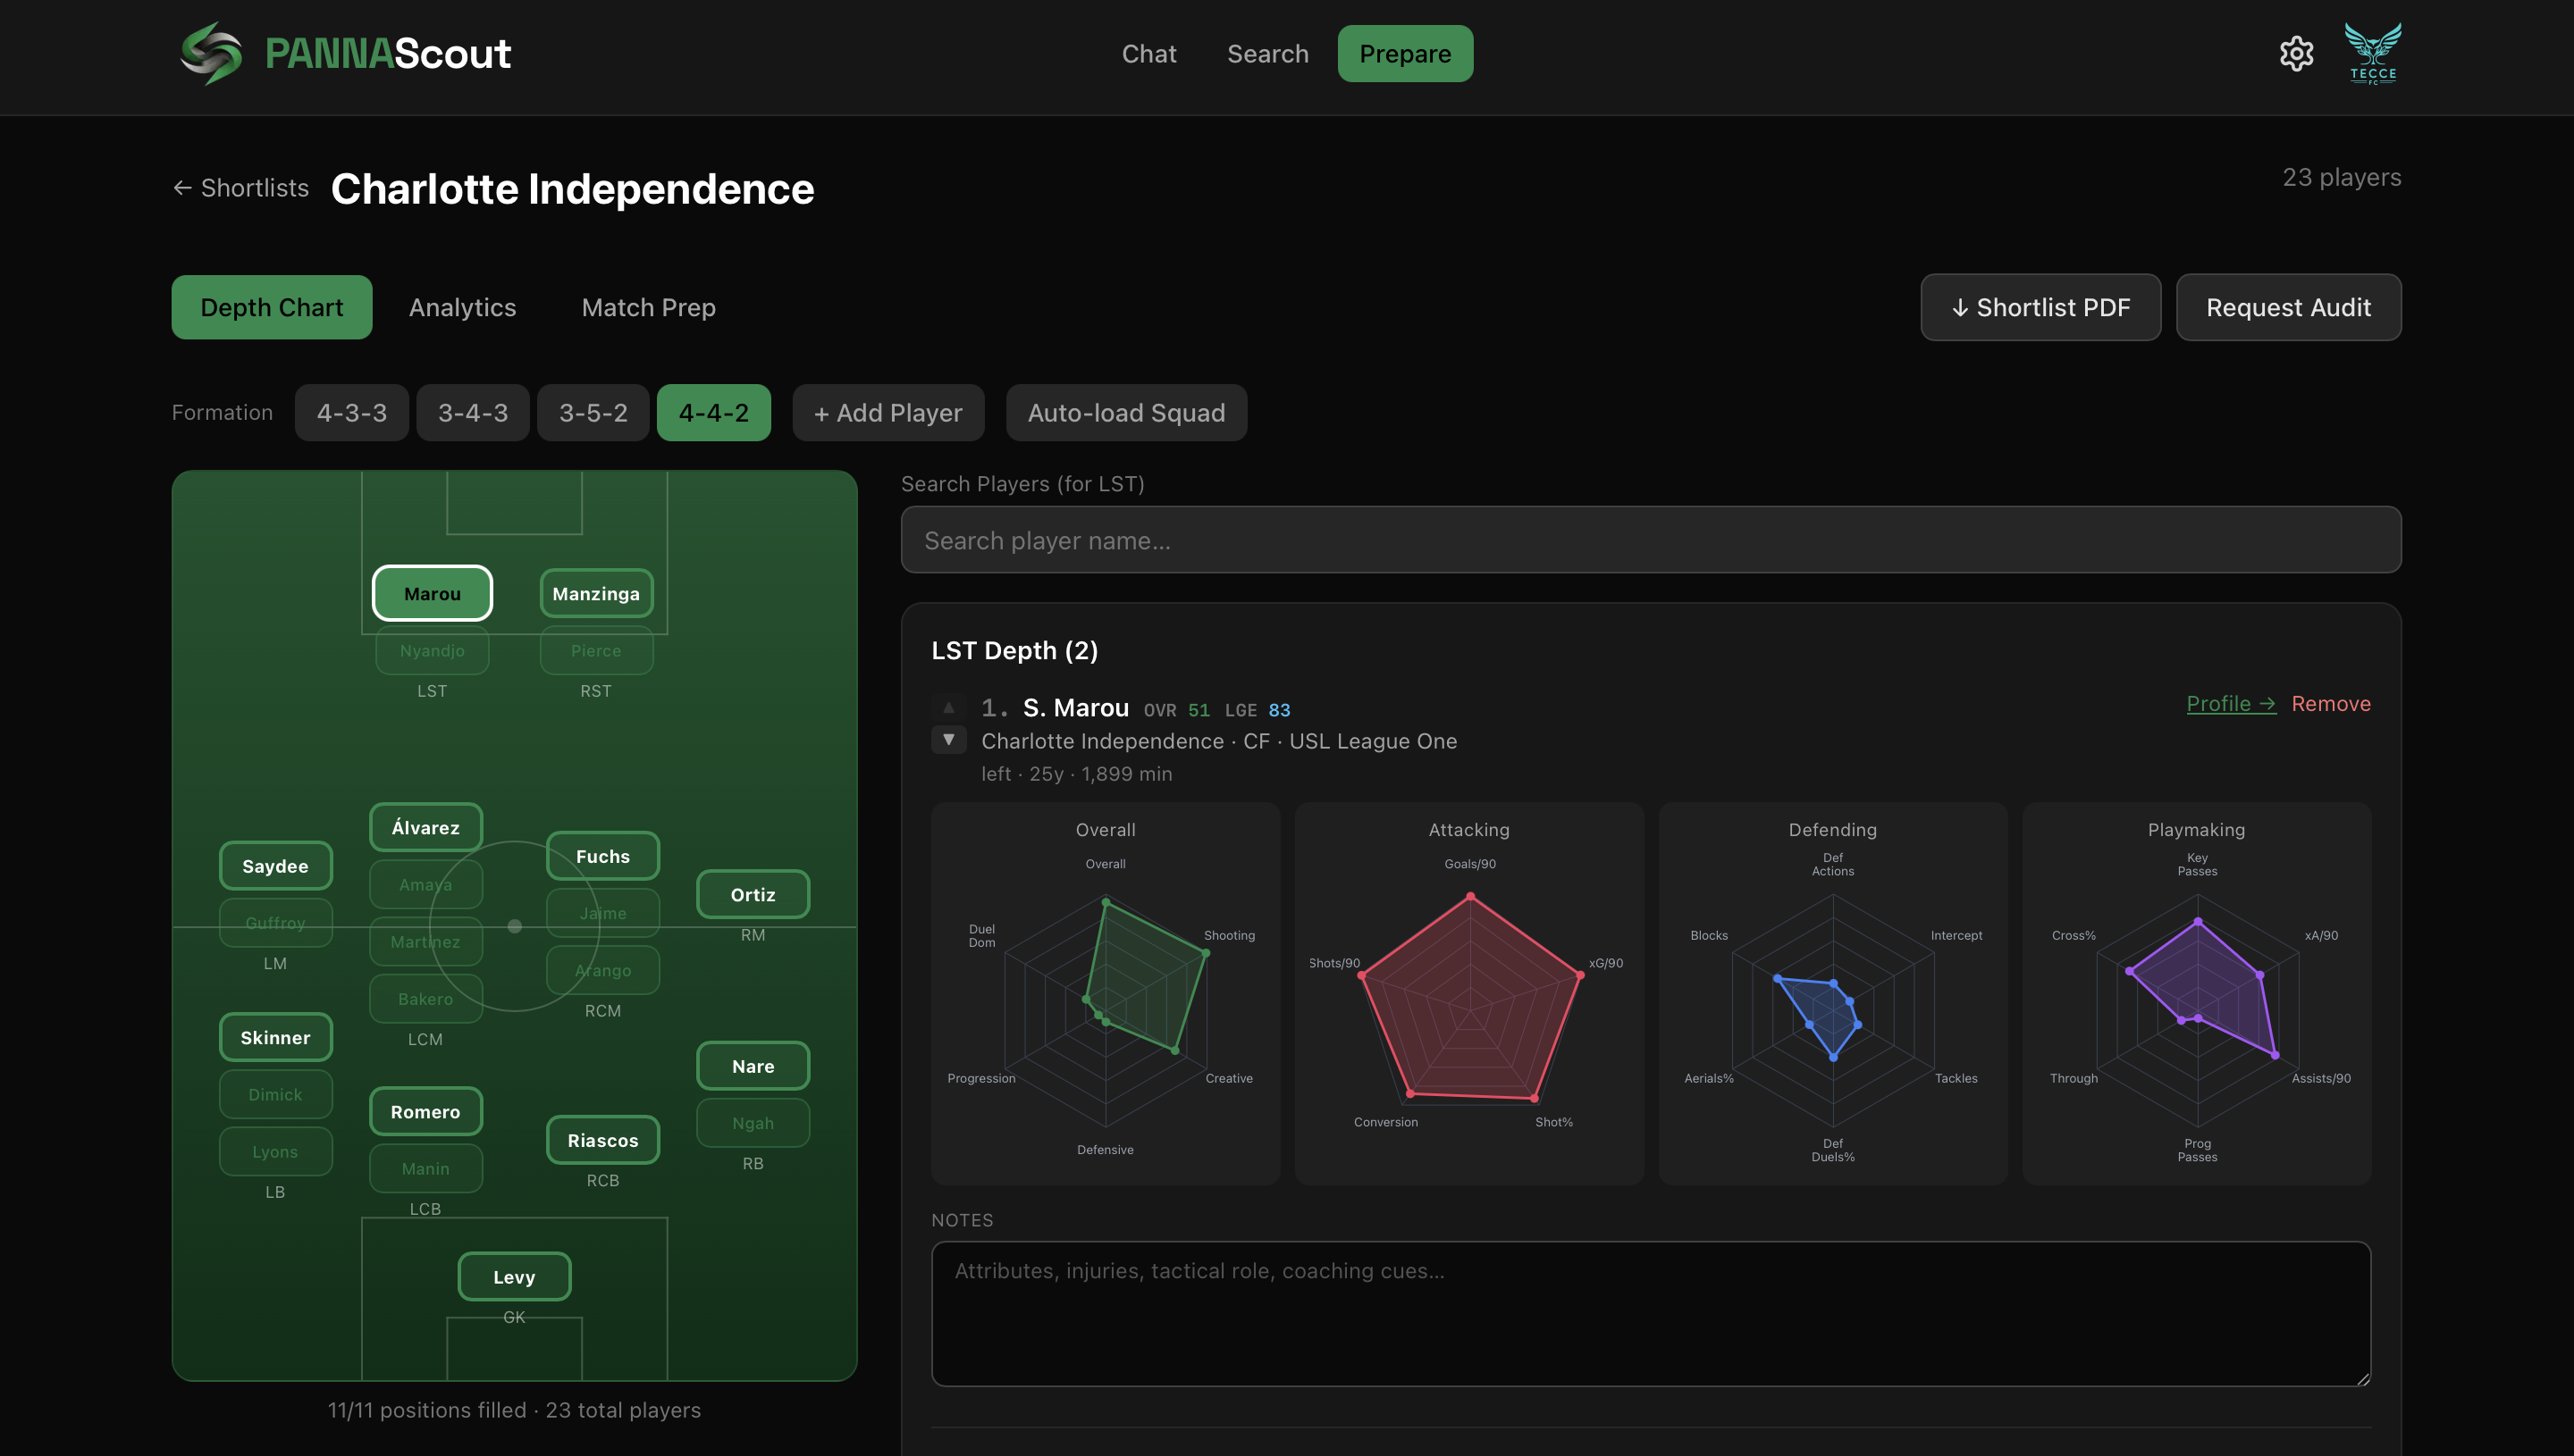This screenshot has width=2574, height=1456.
Task: Select Fuchs in right central midfield
Action: tap(602, 857)
